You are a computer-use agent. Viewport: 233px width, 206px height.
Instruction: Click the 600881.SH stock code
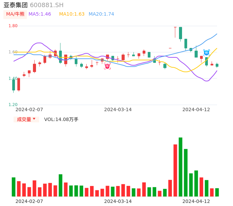[x=47, y=5]
